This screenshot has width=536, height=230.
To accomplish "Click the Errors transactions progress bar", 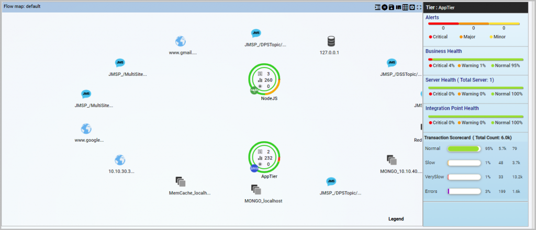I will pyautogui.click(x=464, y=191).
